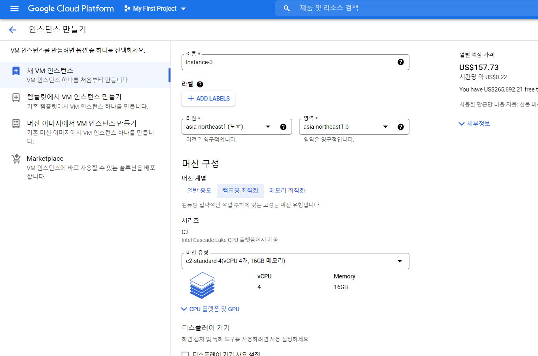Click the Google Cloud Platform logo text

[71, 8]
